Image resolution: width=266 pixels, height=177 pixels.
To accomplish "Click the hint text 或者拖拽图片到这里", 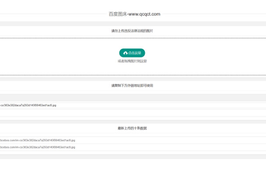I will (x=132, y=61).
